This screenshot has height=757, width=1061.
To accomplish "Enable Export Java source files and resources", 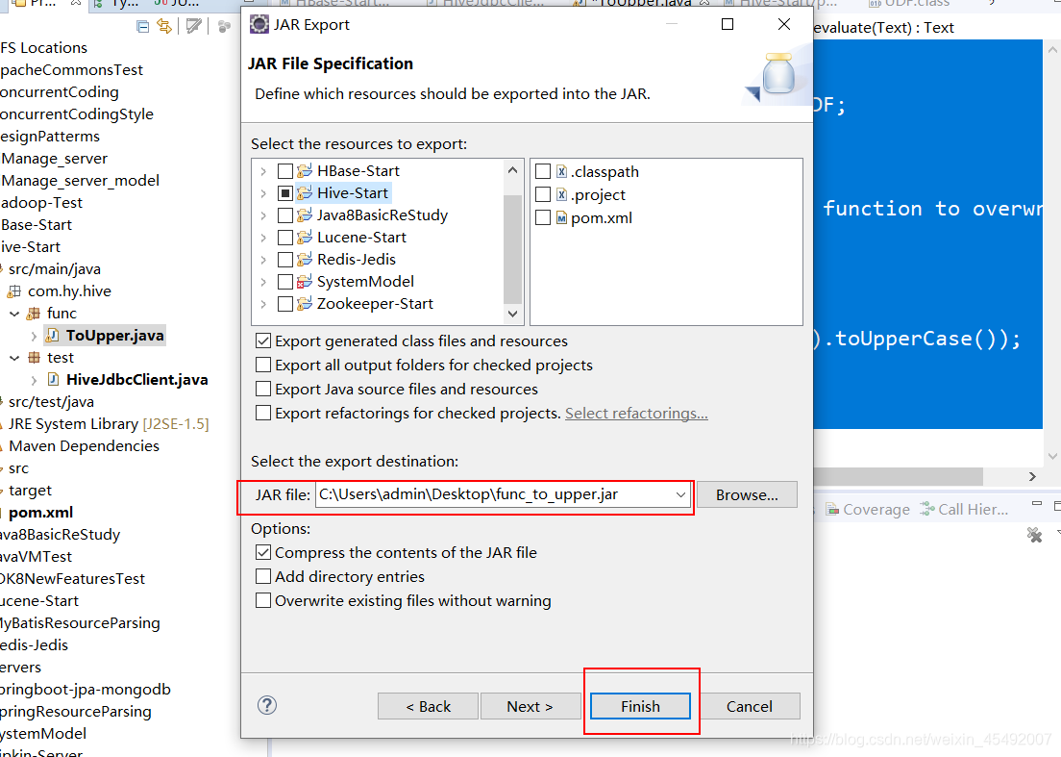I will pyautogui.click(x=263, y=390).
